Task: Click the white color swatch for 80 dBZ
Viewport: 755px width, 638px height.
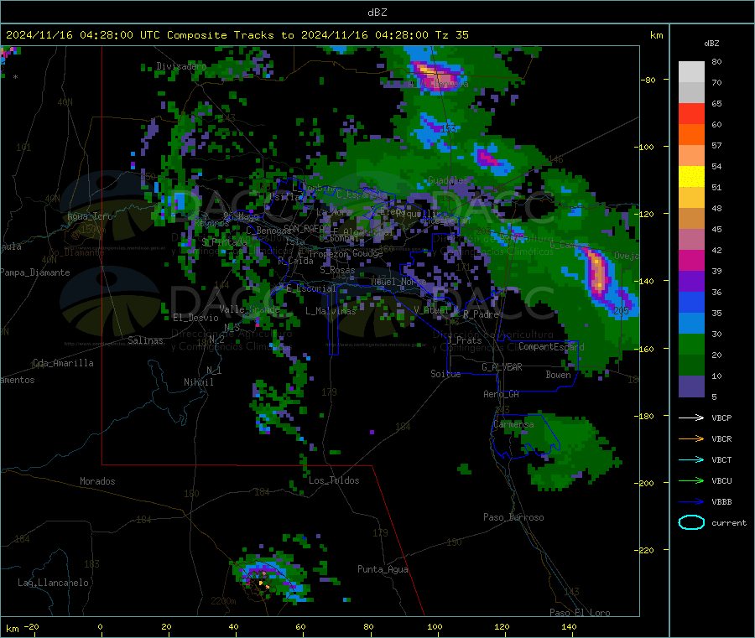Action: (691, 72)
